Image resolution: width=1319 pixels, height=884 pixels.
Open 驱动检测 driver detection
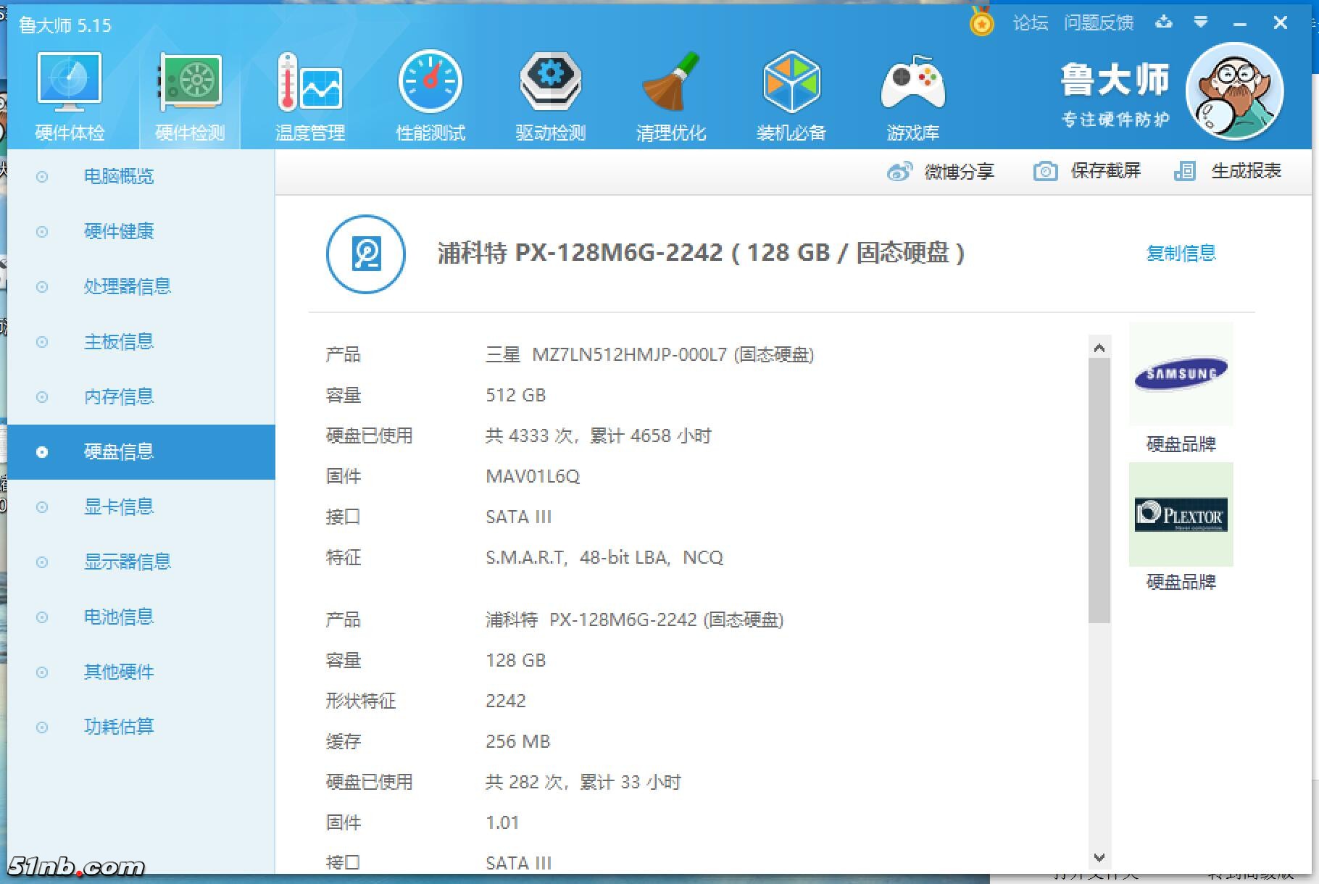pos(551,94)
